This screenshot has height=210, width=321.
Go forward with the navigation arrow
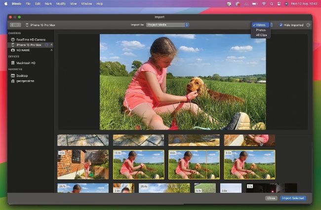point(18,25)
